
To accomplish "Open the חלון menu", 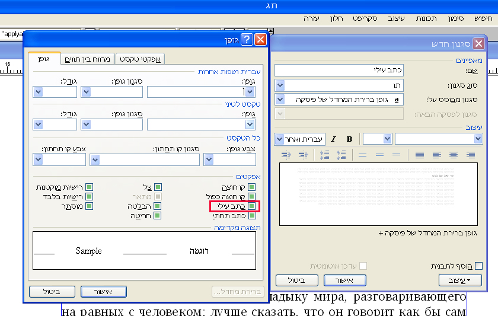I will click(336, 19).
